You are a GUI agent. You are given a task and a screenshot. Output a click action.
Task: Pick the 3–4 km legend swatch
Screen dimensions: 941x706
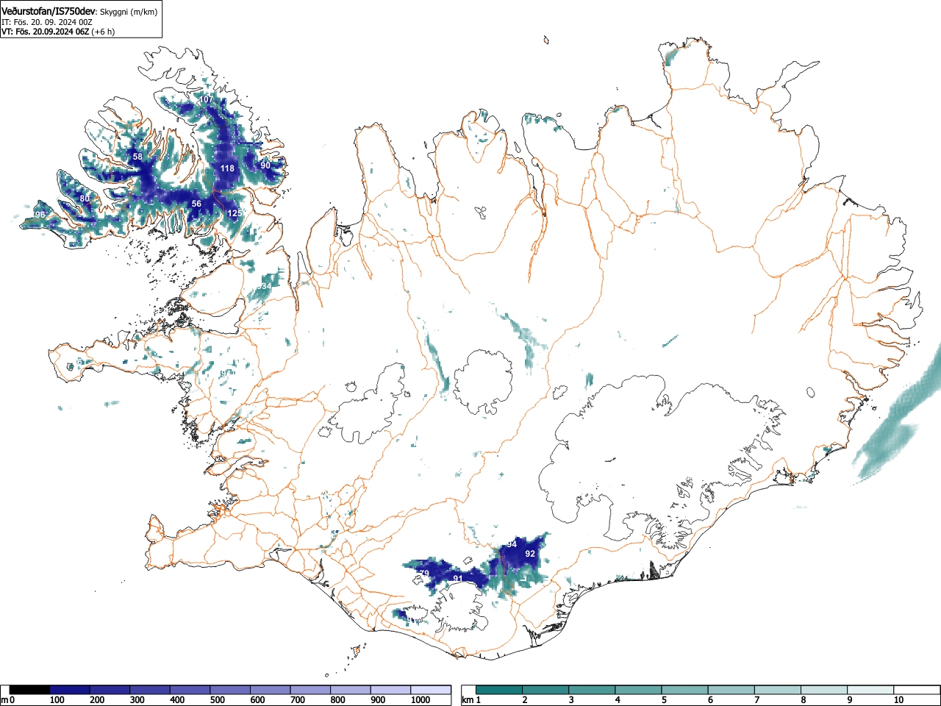(x=592, y=690)
